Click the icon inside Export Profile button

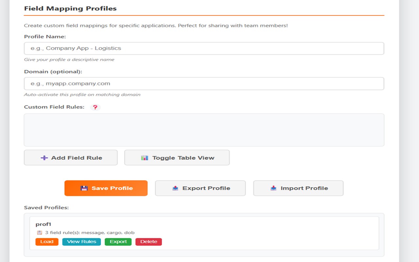click(x=175, y=188)
